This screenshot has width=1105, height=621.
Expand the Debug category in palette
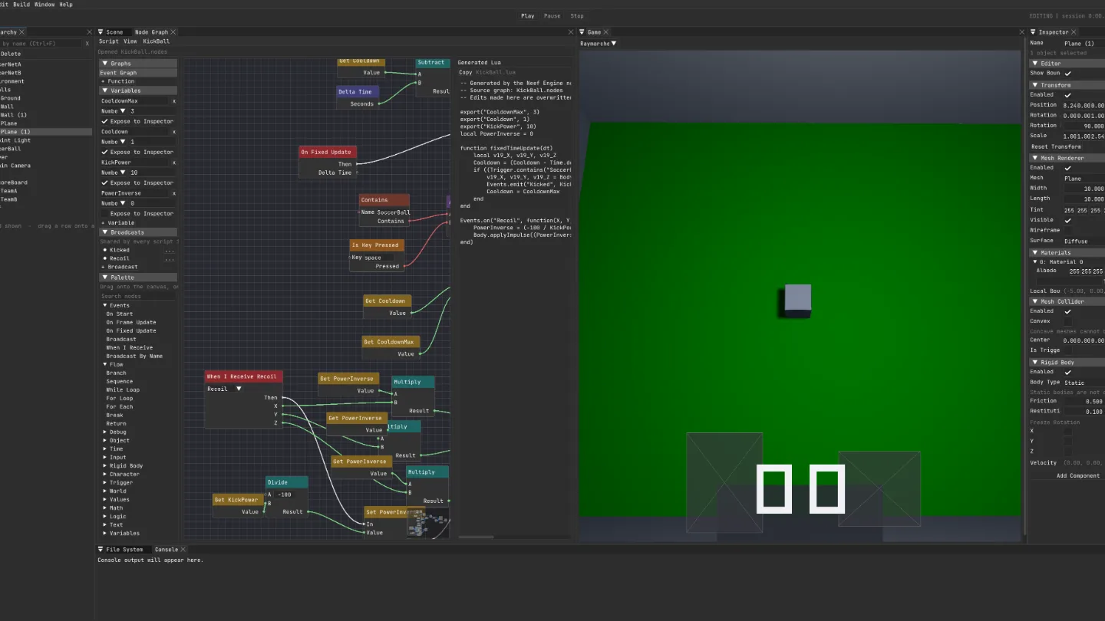pos(105,432)
